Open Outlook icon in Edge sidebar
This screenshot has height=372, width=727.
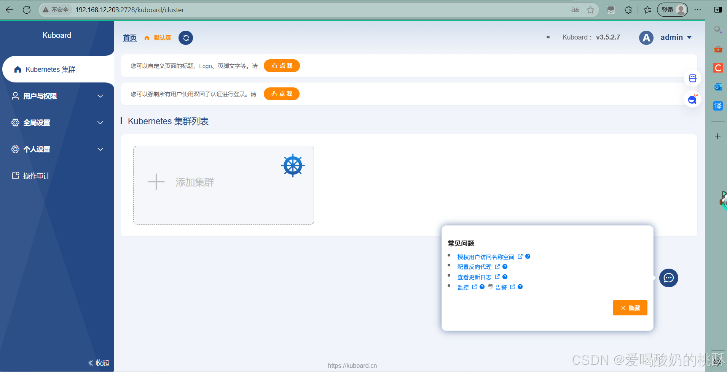click(718, 87)
